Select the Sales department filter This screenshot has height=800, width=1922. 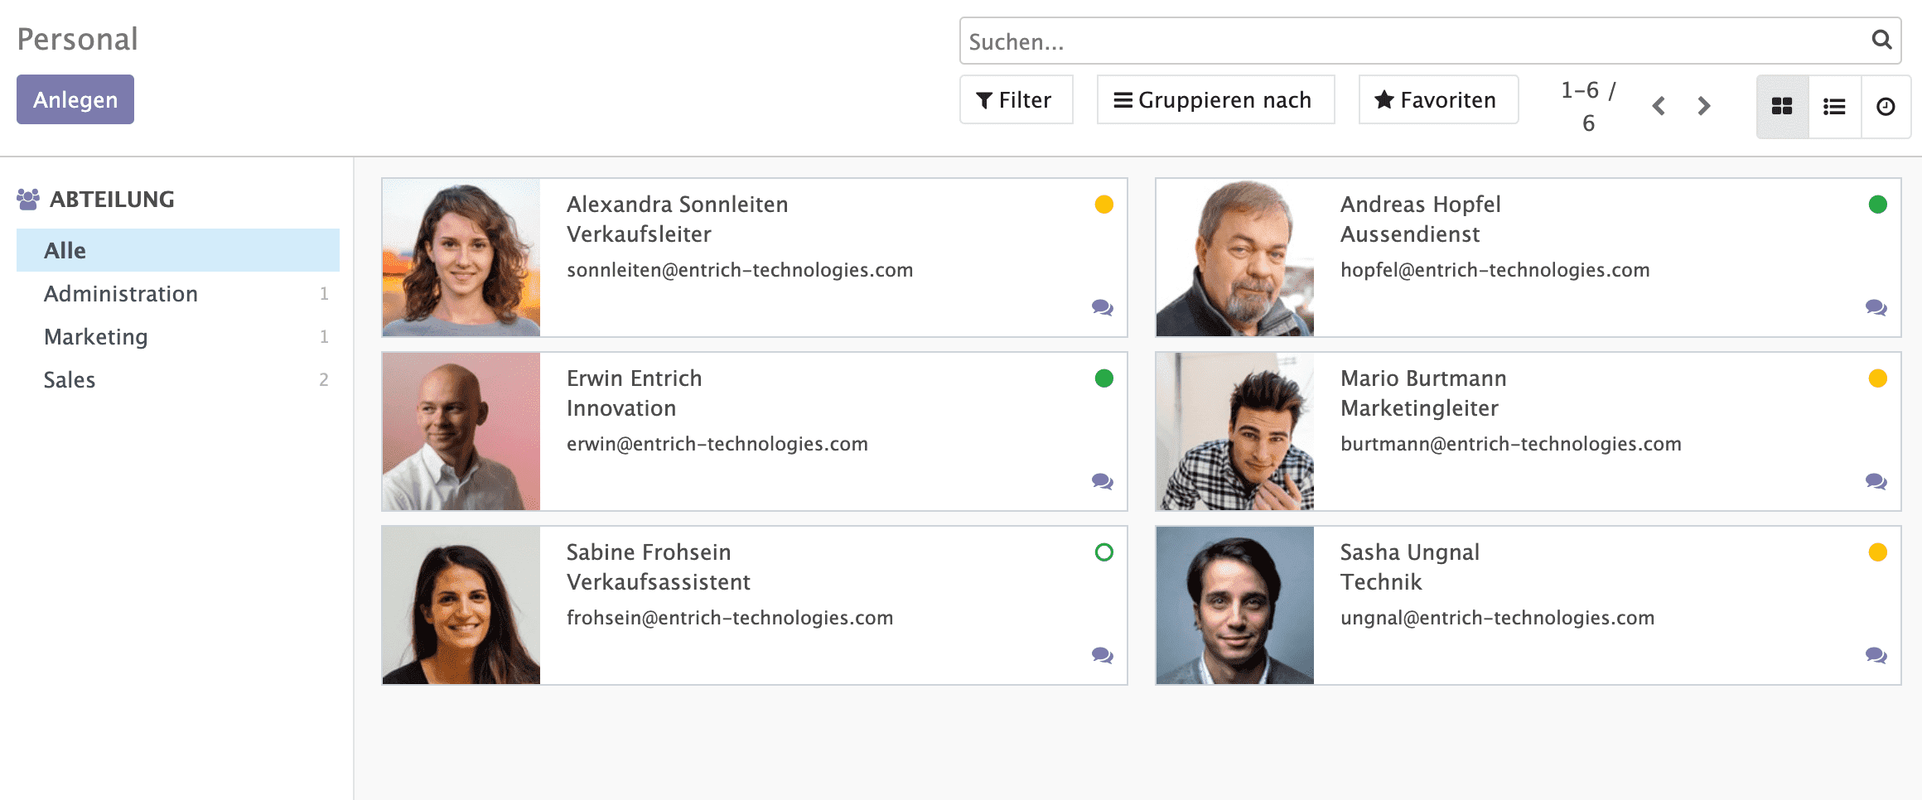[70, 380]
